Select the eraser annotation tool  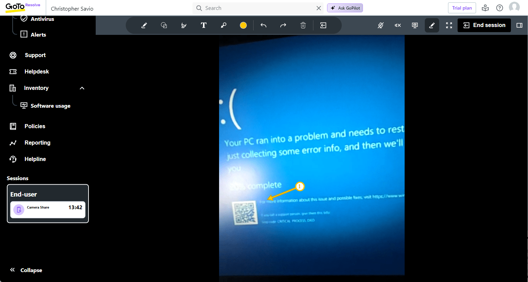point(184,25)
